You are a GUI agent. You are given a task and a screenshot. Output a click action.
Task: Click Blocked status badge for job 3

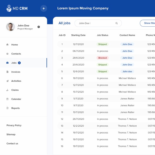pos(103,58)
